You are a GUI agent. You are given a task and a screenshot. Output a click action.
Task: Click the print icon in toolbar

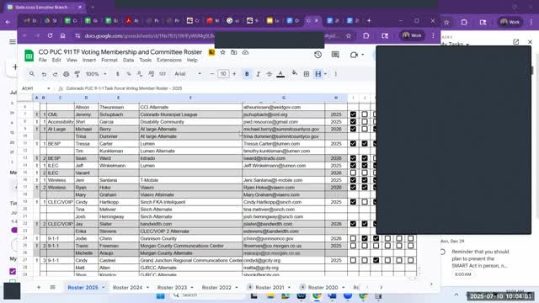click(67, 74)
